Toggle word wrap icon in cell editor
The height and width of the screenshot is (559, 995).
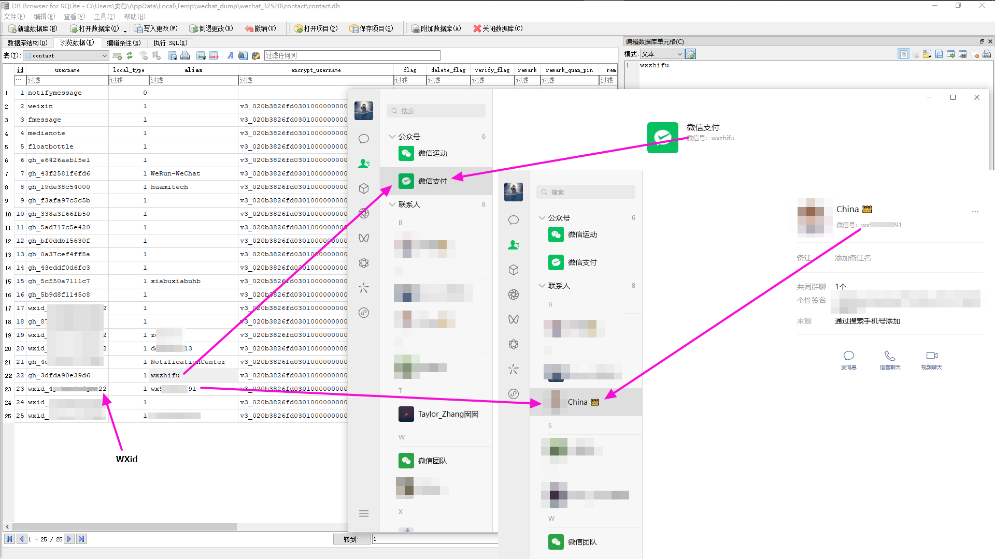click(916, 54)
